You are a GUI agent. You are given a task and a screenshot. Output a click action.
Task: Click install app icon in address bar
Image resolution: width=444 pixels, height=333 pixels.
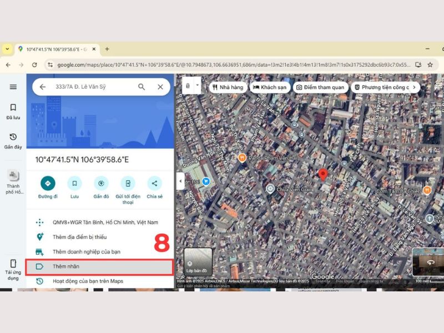418,65
